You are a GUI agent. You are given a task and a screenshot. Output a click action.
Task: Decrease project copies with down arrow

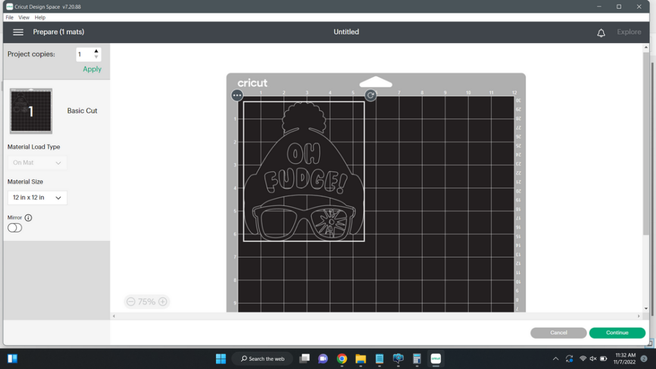point(96,57)
